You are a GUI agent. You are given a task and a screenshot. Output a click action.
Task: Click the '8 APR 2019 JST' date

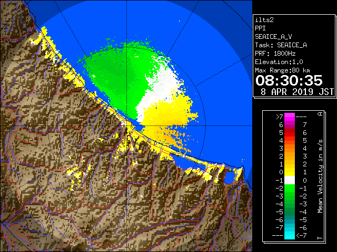tap(297, 92)
